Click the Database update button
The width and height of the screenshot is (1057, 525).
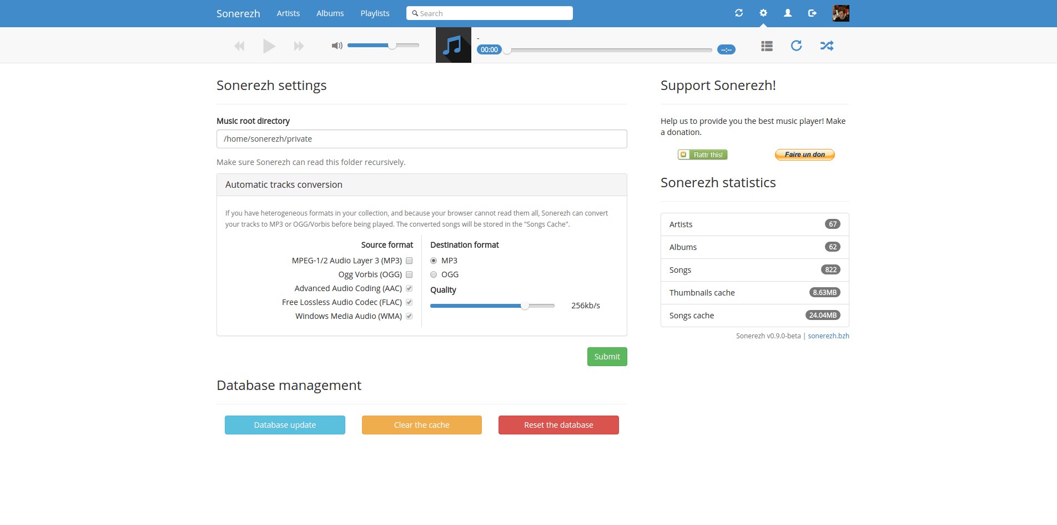(x=285, y=425)
